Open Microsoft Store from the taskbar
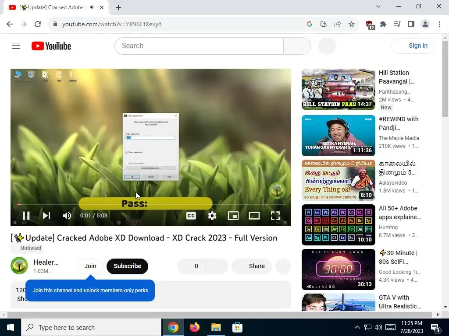449x336 pixels. point(237,327)
